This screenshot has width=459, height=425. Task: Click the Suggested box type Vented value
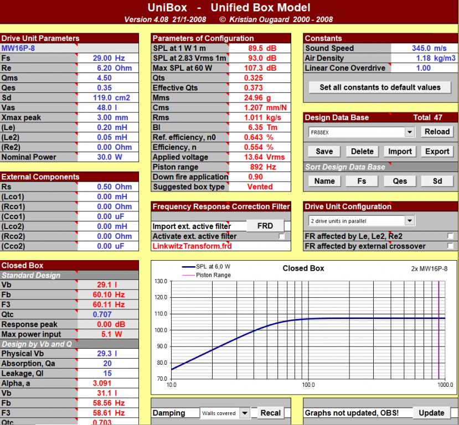(260, 186)
